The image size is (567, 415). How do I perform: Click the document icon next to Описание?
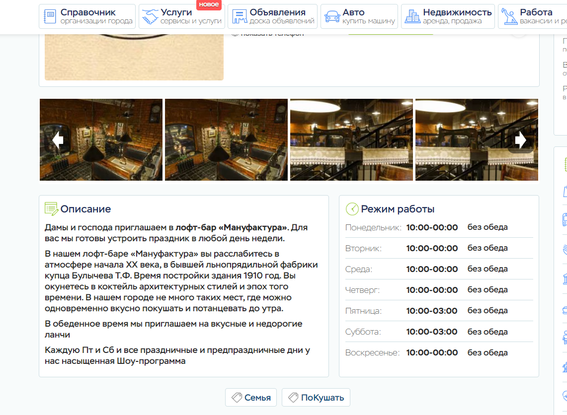[51, 209]
